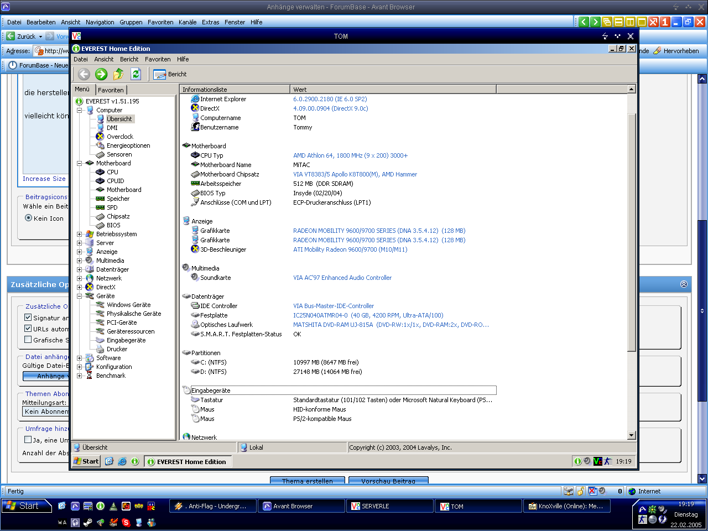
Task: Select DMI tree item
Action: tap(112, 128)
